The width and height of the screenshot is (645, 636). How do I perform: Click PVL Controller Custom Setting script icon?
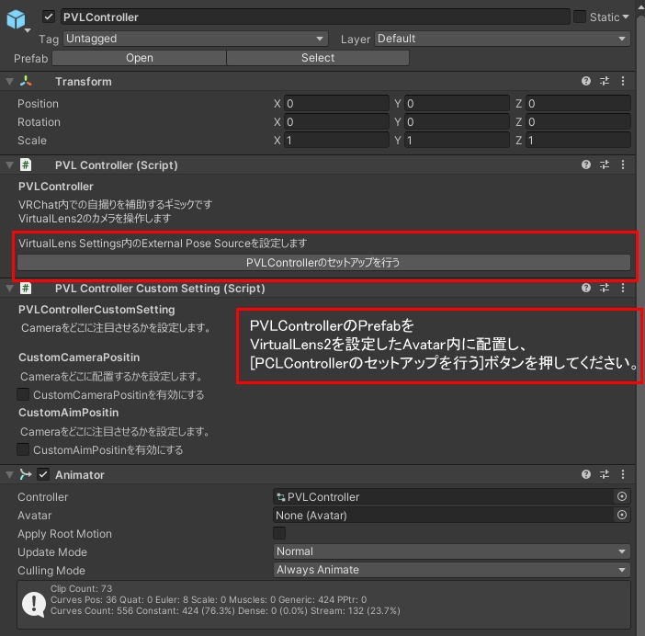click(x=26, y=288)
